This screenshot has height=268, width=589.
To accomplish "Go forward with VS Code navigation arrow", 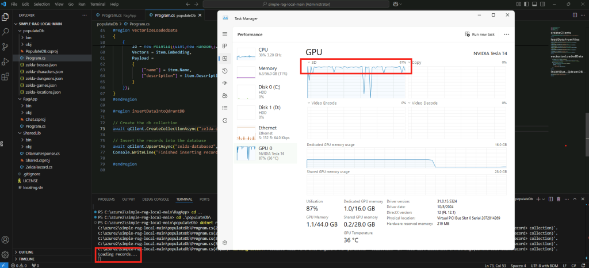I will point(197,4).
